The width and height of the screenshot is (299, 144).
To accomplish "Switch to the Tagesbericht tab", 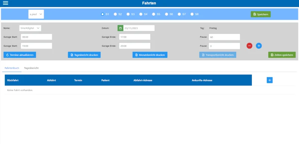I will pos(31,68).
